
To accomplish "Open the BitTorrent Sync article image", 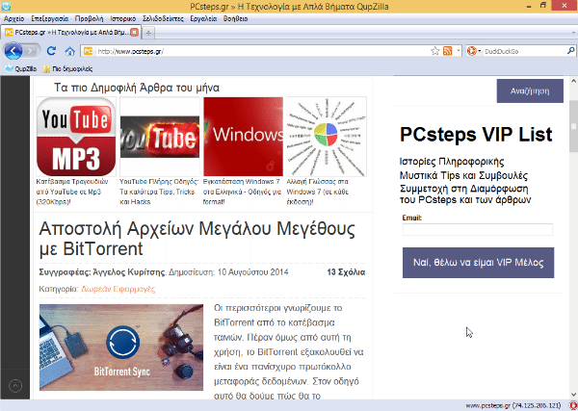I will 121,347.
